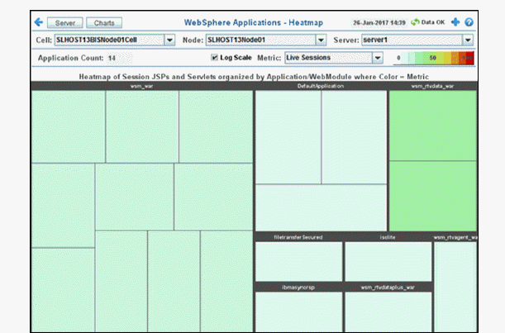Open the Cell dropdown arrow
Screen dimensions: 505x333
click(x=169, y=40)
